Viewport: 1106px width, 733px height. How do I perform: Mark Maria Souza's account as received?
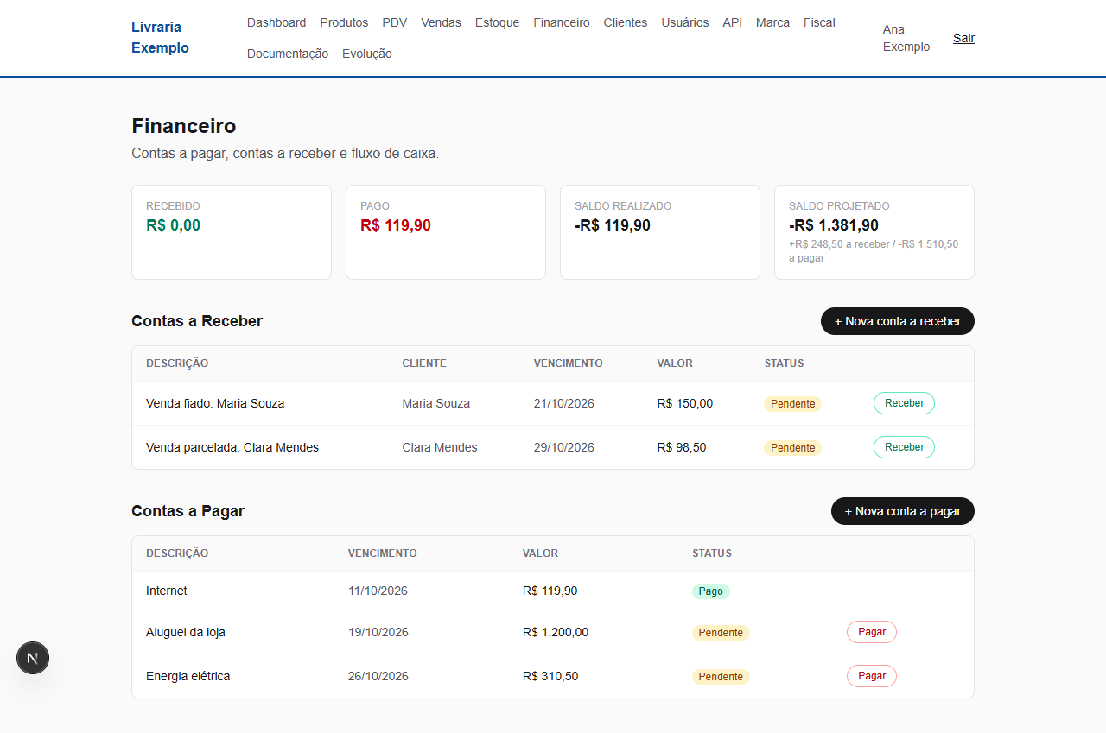904,403
